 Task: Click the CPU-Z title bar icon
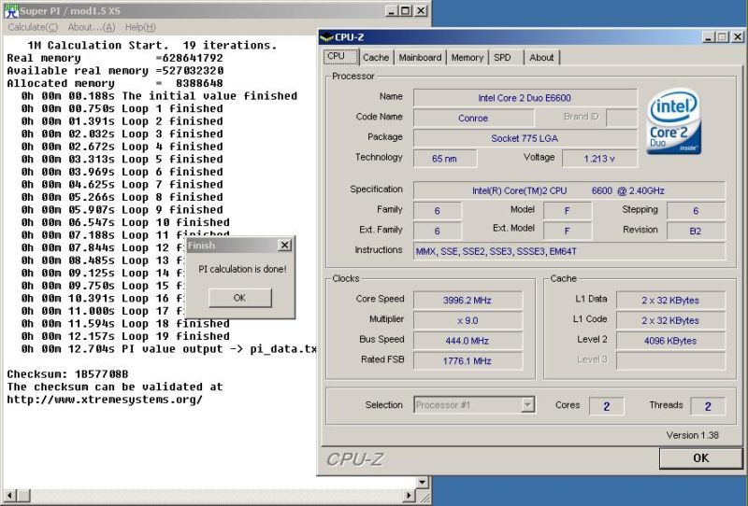coord(326,37)
